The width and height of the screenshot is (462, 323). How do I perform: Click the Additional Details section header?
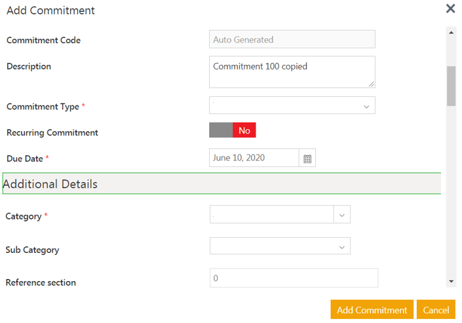click(221, 183)
